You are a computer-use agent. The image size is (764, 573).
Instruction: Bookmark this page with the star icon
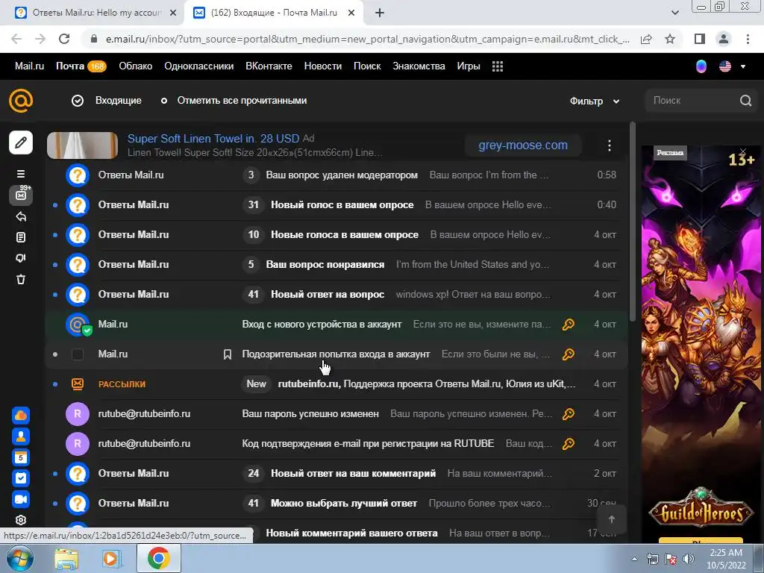(670, 39)
